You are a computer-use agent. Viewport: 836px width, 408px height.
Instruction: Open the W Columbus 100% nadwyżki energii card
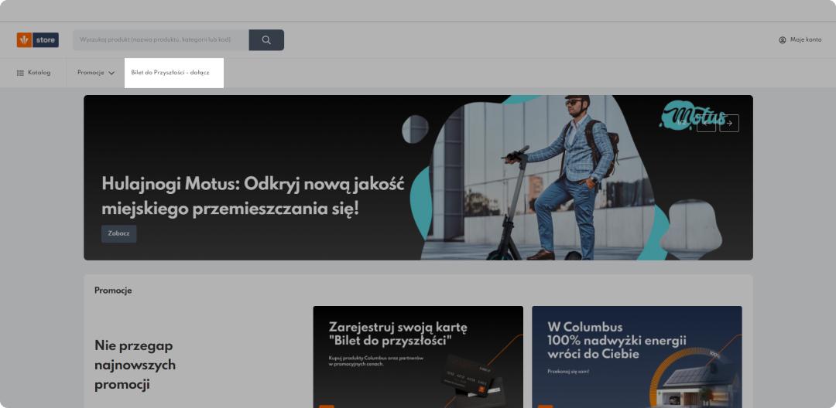tap(636, 357)
